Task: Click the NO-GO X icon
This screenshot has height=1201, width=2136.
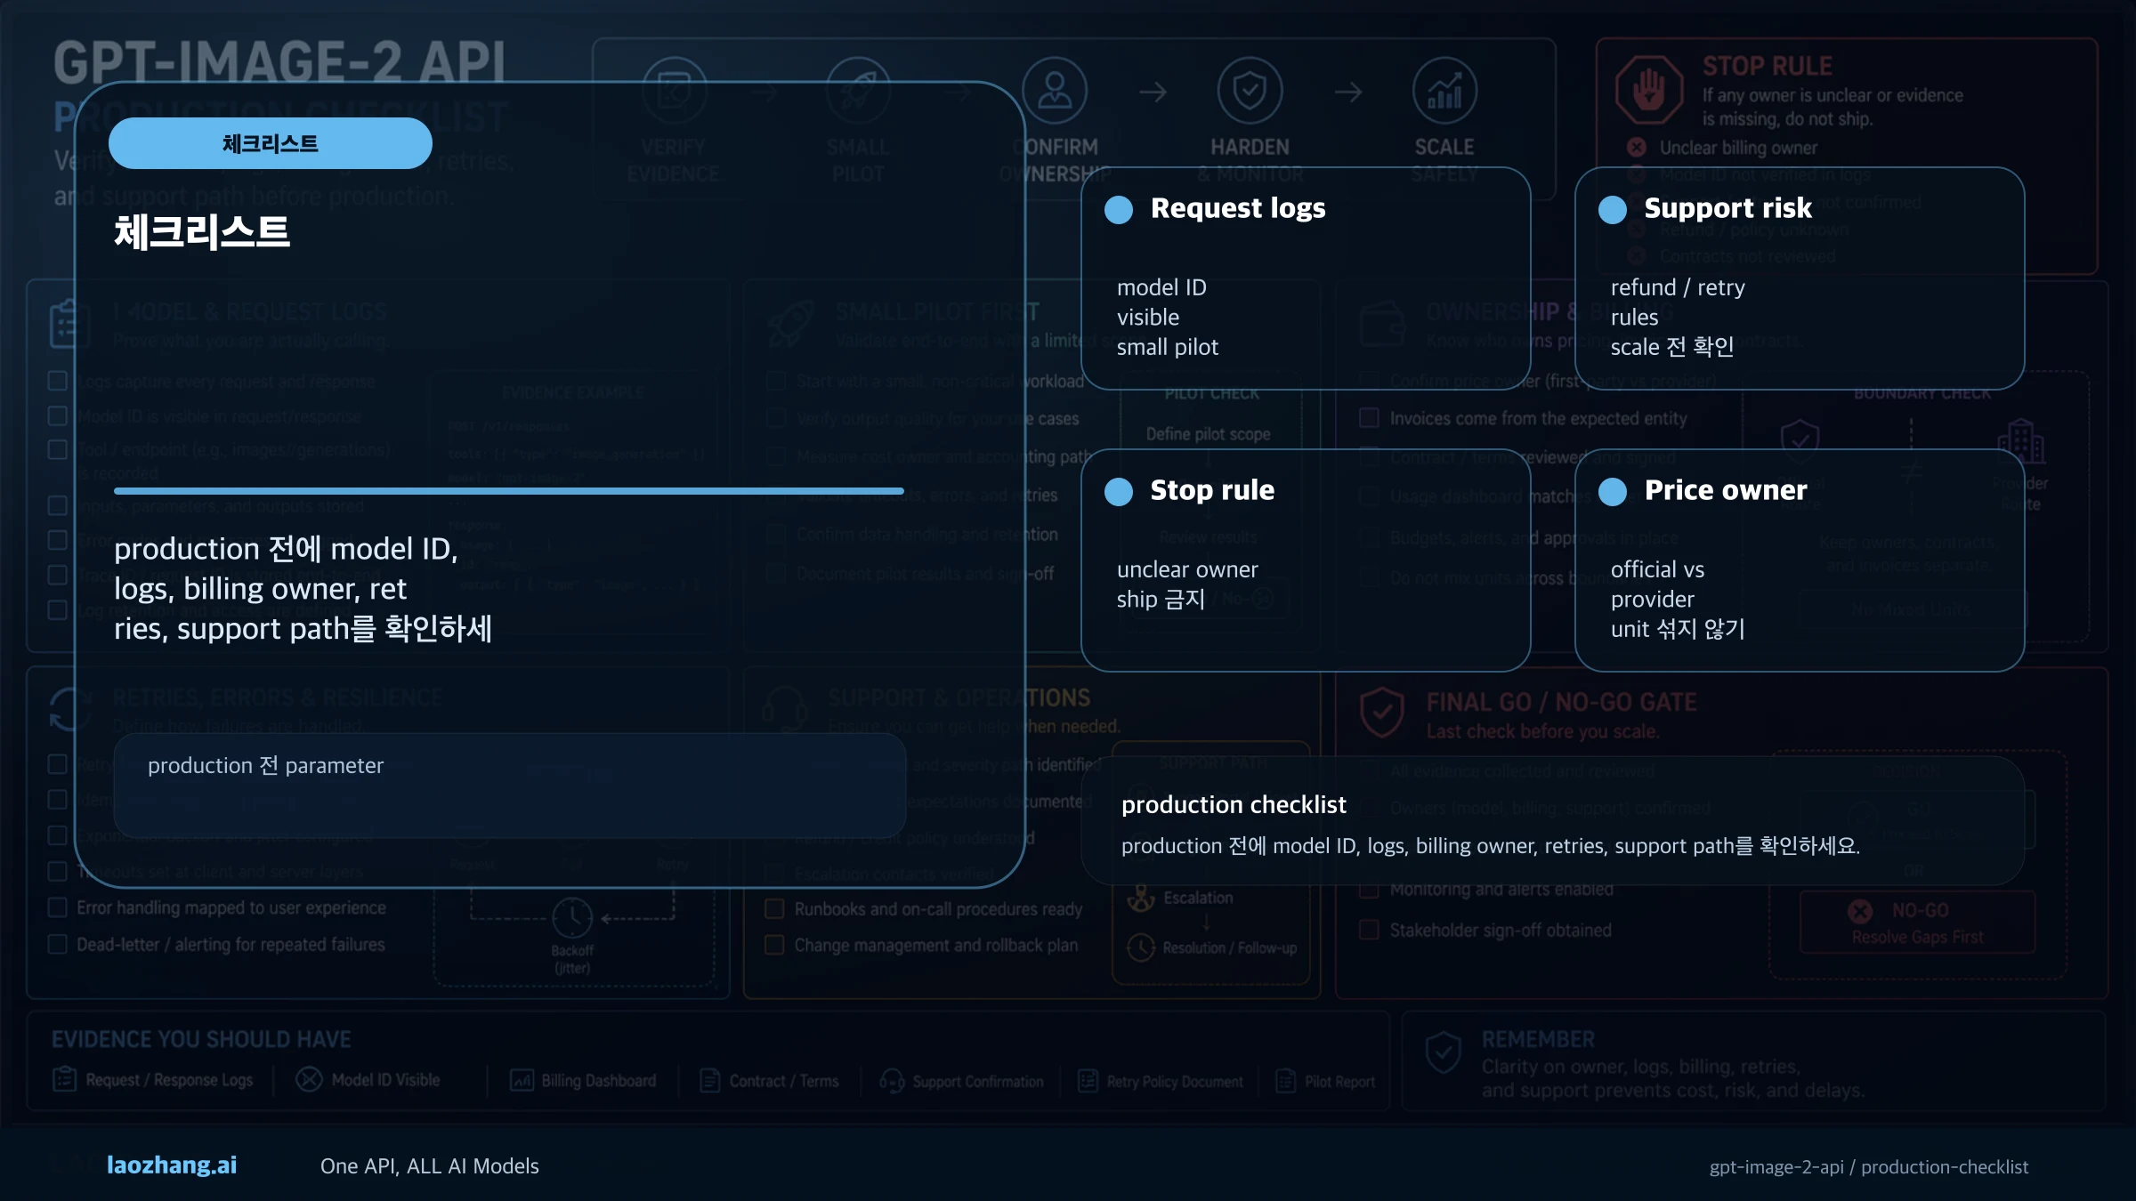Action: (1860, 911)
